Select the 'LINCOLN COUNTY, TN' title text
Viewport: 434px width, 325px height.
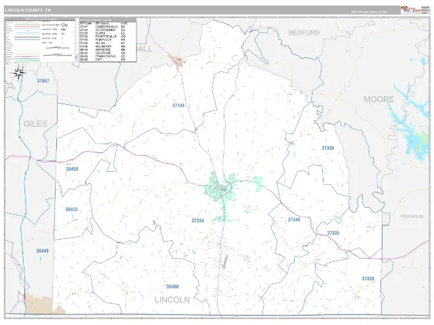pos(28,10)
